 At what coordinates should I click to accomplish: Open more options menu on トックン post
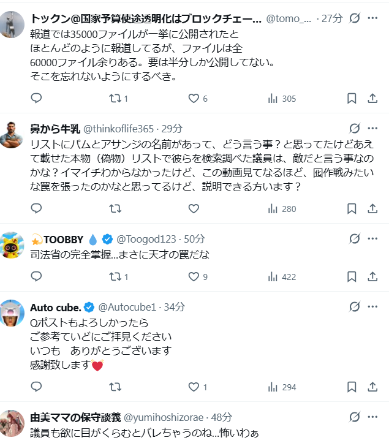(x=372, y=18)
